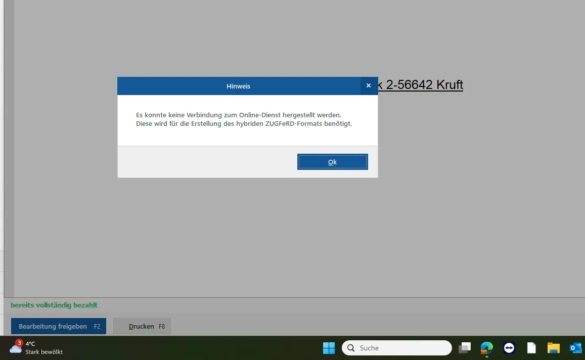Click the red notification badge on weather
Image resolution: width=585 pixels, height=360 pixels.
19,342
